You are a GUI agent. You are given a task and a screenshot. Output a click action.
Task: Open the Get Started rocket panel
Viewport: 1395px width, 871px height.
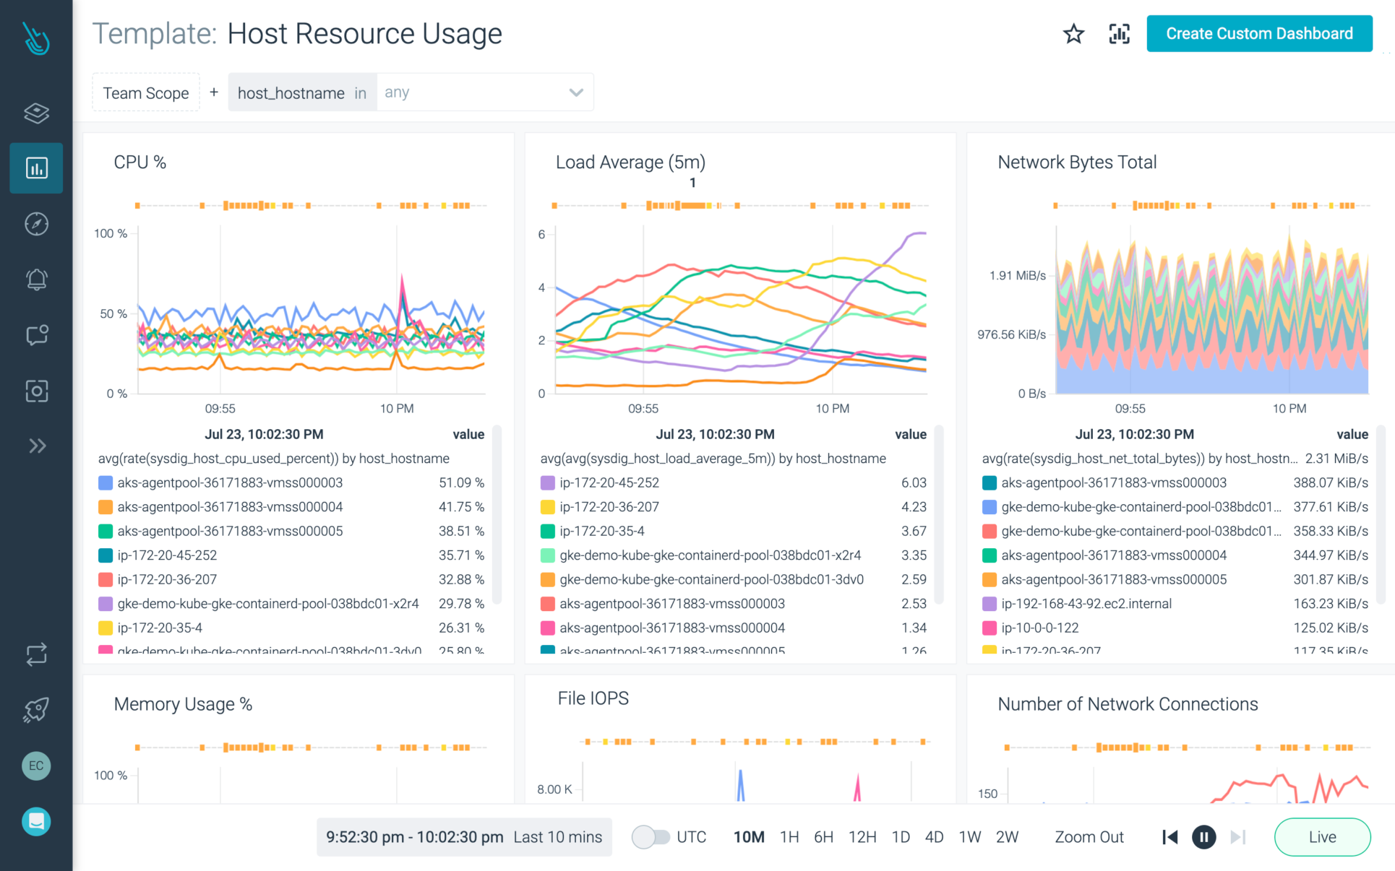(36, 709)
